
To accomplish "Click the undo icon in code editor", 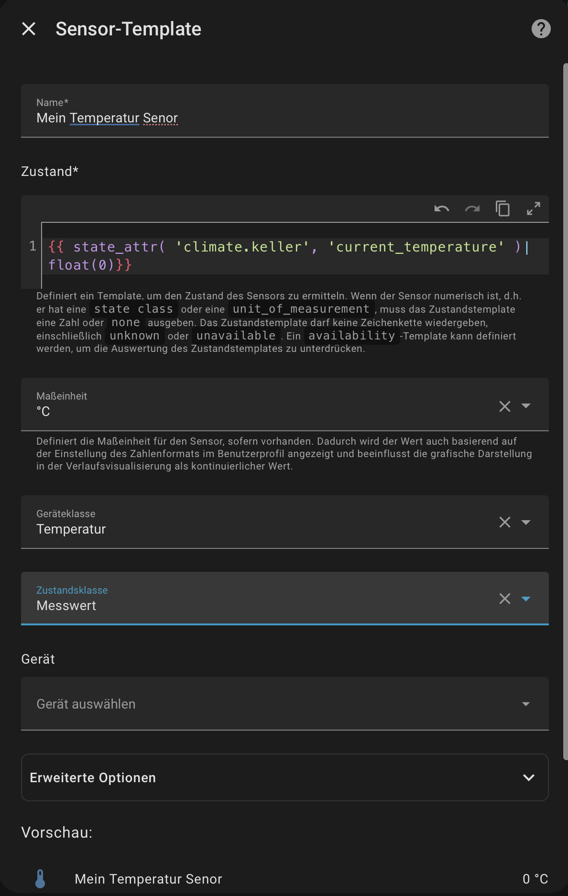I will point(441,209).
